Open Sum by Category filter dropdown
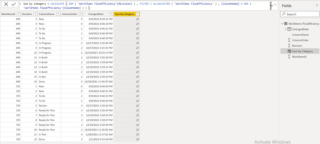The width and height of the screenshot is (320, 144). [137, 14]
